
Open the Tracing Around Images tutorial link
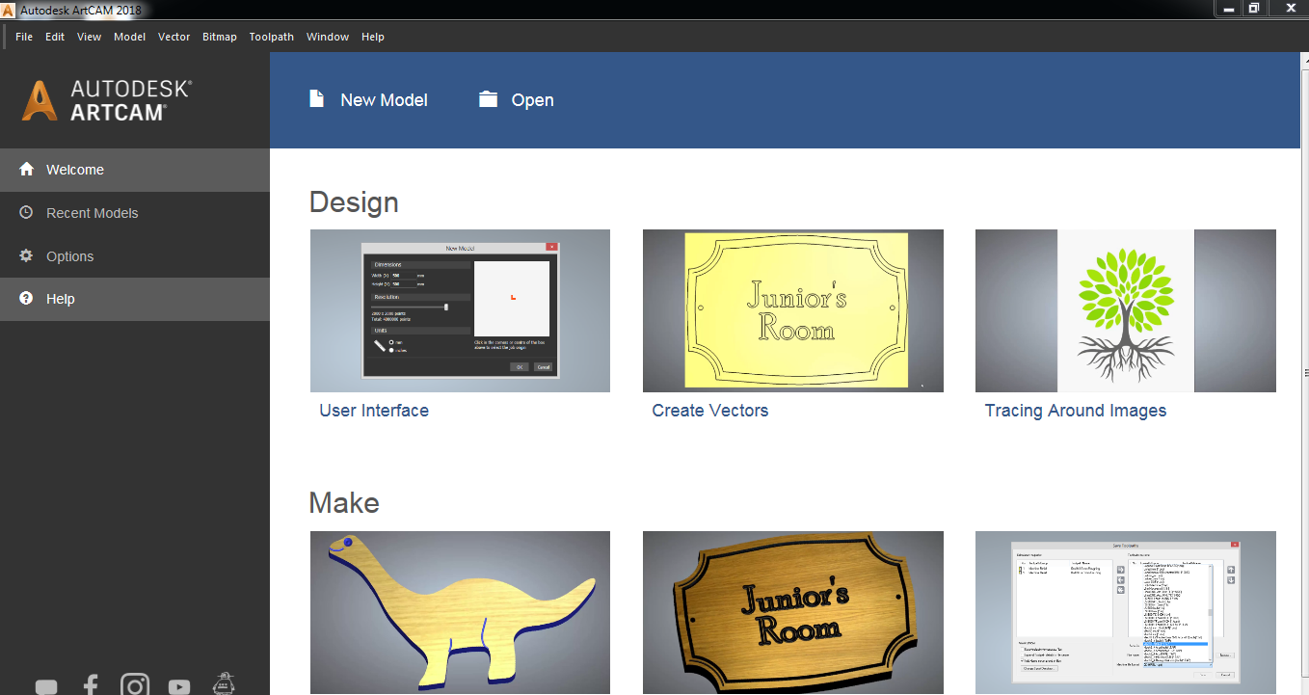(1076, 411)
